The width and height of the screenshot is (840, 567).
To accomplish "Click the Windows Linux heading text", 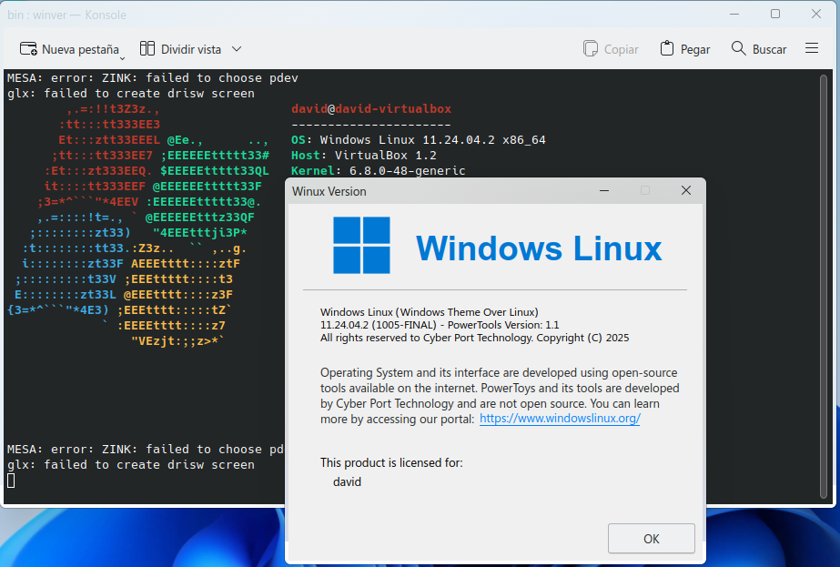I will (x=539, y=248).
